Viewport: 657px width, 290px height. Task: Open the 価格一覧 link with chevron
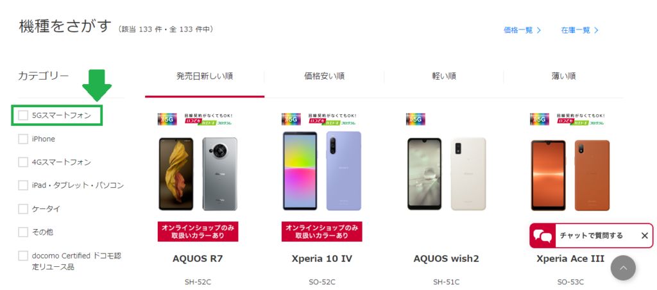522,30
